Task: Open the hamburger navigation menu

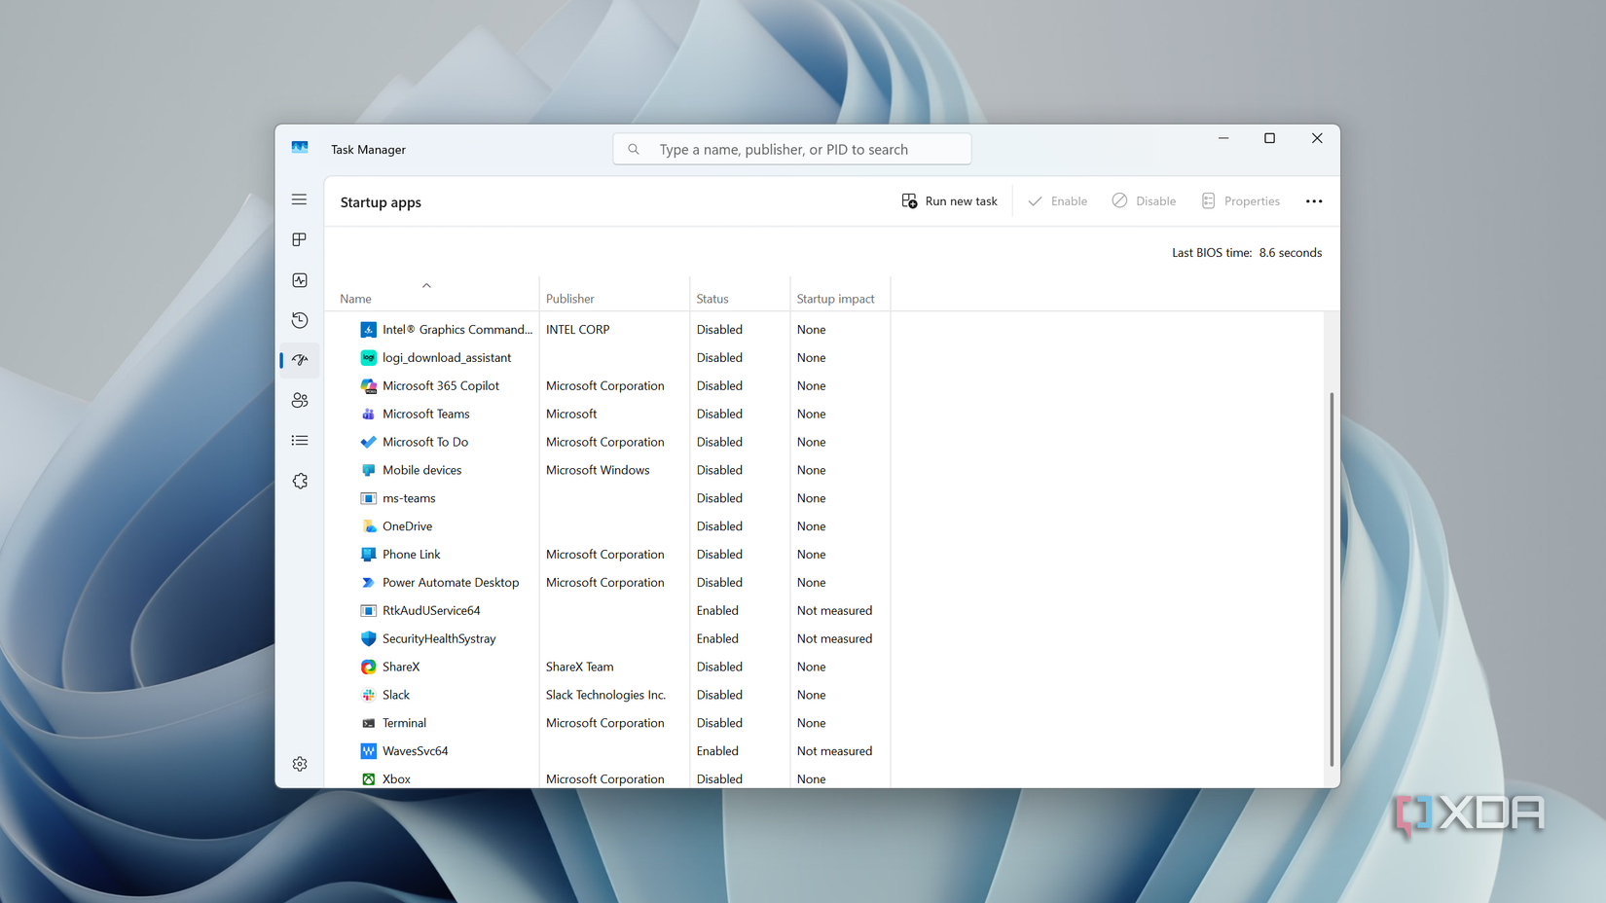Action: pyautogui.click(x=300, y=199)
